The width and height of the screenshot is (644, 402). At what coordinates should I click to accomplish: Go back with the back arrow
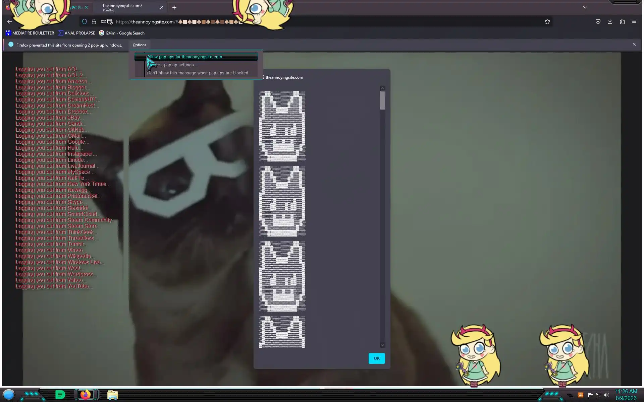[9, 22]
